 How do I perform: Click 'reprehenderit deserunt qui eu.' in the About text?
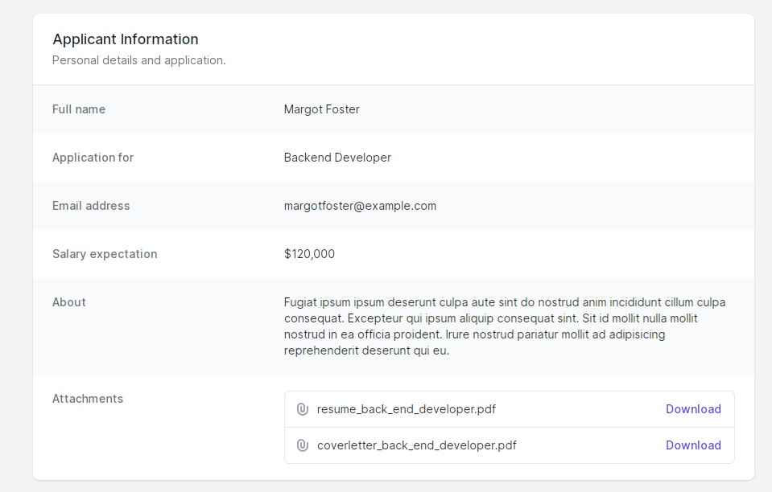(366, 351)
